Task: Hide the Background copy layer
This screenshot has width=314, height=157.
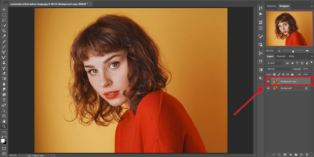Action: coord(268,81)
